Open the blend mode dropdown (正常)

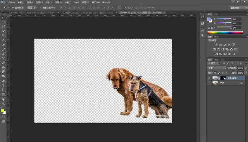click(217, 68)
